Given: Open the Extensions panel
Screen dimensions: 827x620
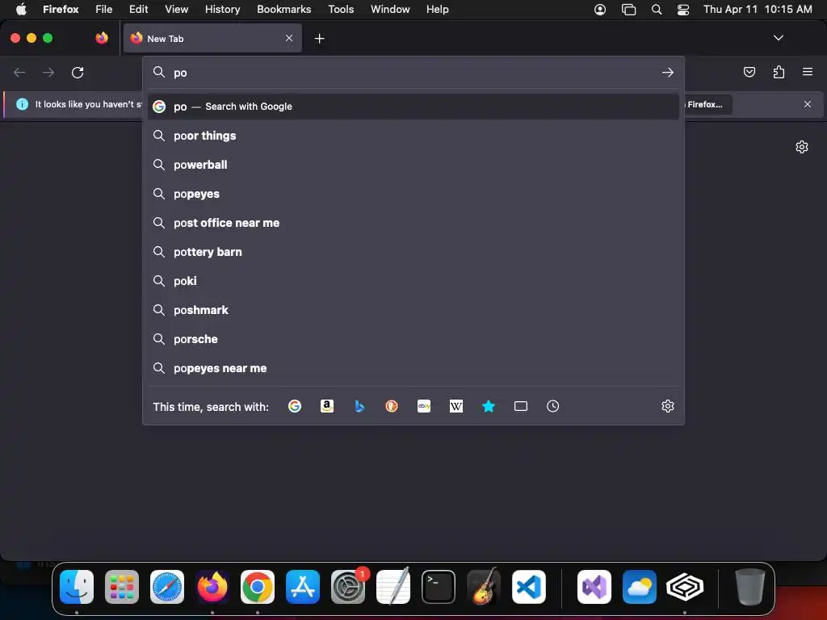Looking at the screenshot, I should click(779, 72).
